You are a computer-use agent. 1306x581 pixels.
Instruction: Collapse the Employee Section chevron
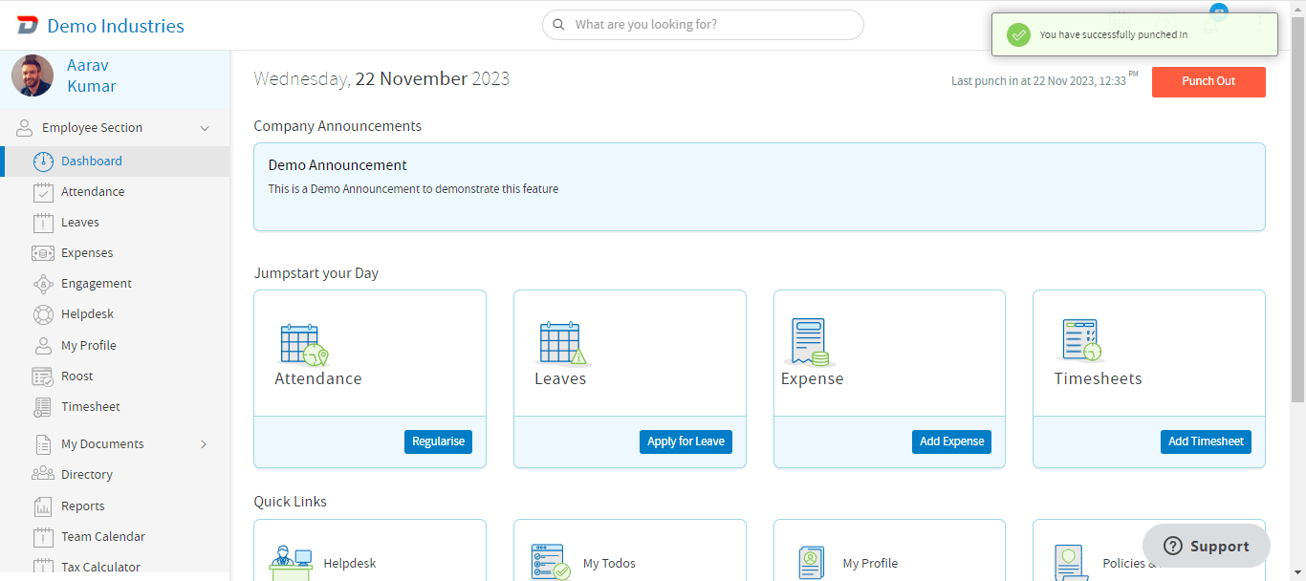[x=205, y=128]
